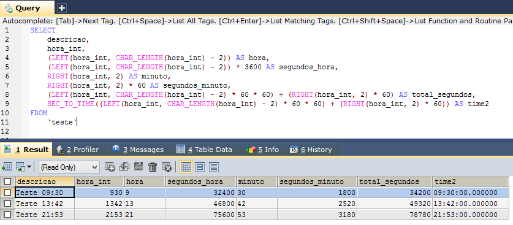Image resolution: width=513 pixels, height=225 pixels.
Task: Click the Query tab icon
Action: coord(9,8)
